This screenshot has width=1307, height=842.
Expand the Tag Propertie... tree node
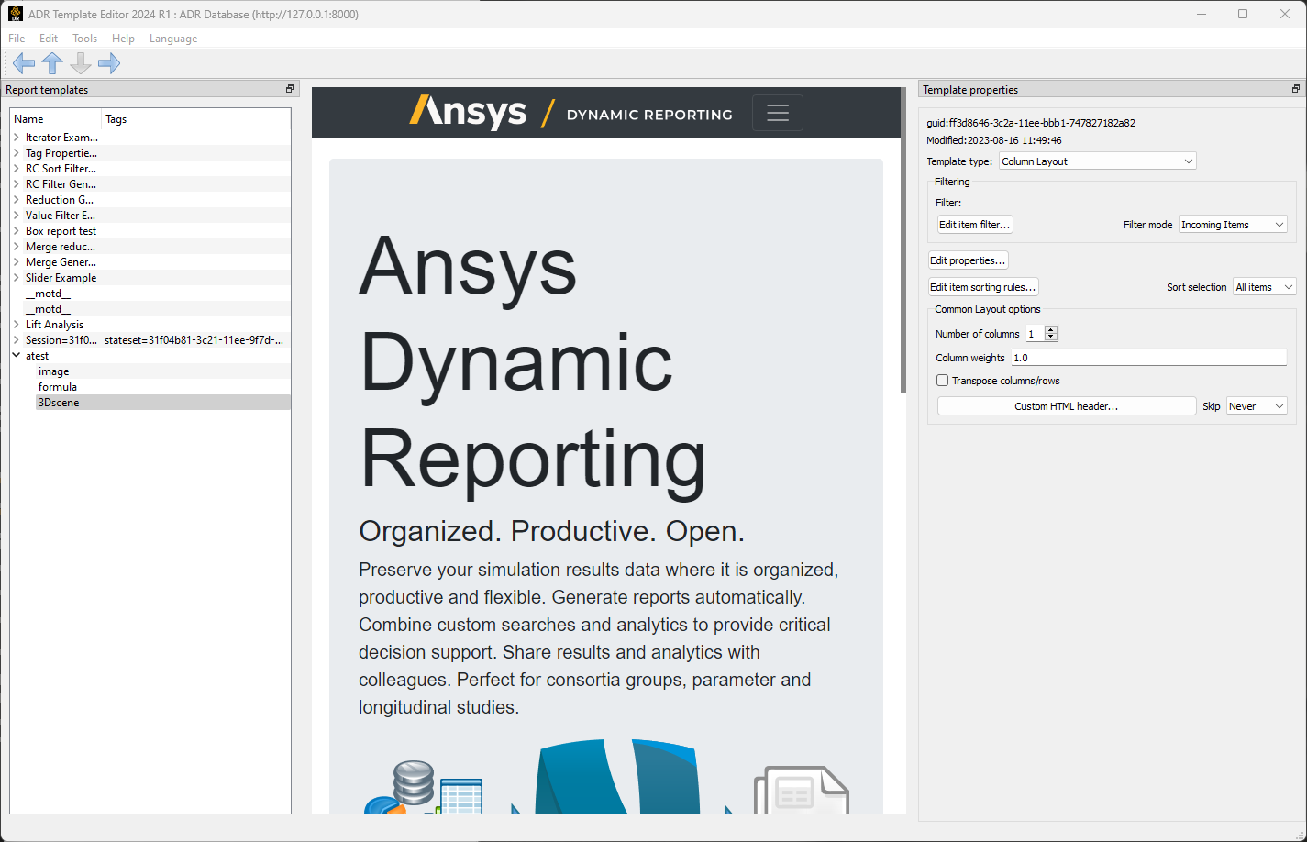[x=17, y=153]
